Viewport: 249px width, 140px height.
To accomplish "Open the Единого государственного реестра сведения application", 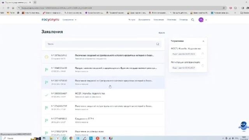I will click(103, 70).
